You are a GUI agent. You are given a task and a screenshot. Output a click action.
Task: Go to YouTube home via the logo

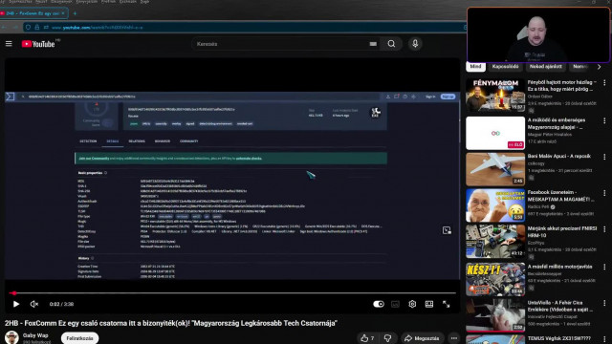coord(38,44)
